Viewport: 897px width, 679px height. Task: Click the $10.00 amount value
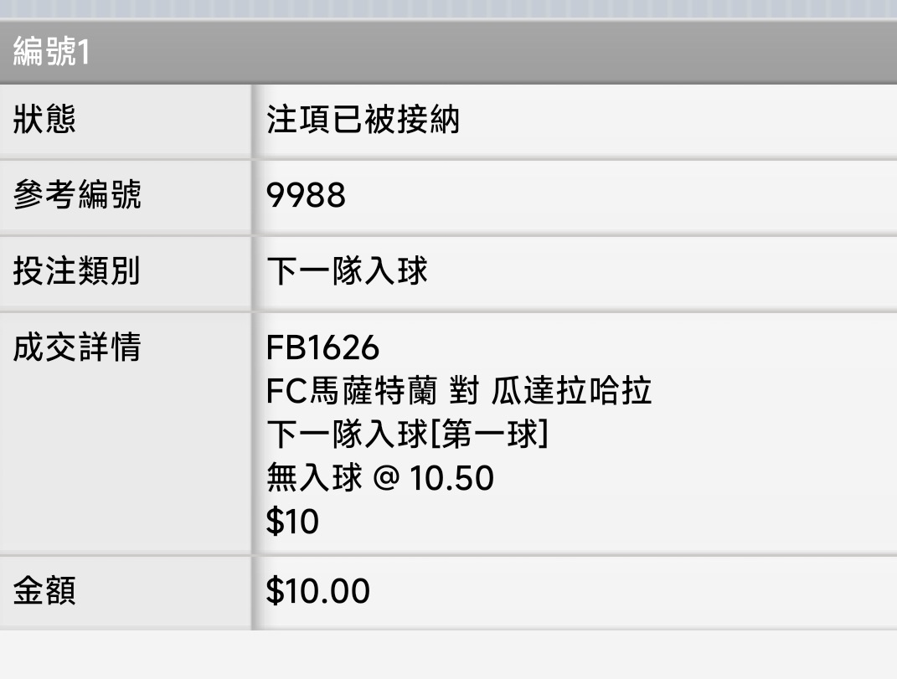pos(318,591)
